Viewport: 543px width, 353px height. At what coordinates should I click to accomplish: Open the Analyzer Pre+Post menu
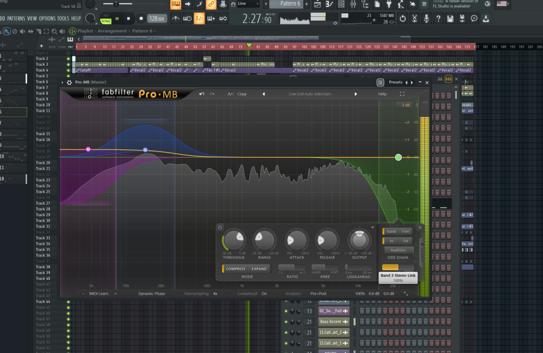(x=318, y=293)
